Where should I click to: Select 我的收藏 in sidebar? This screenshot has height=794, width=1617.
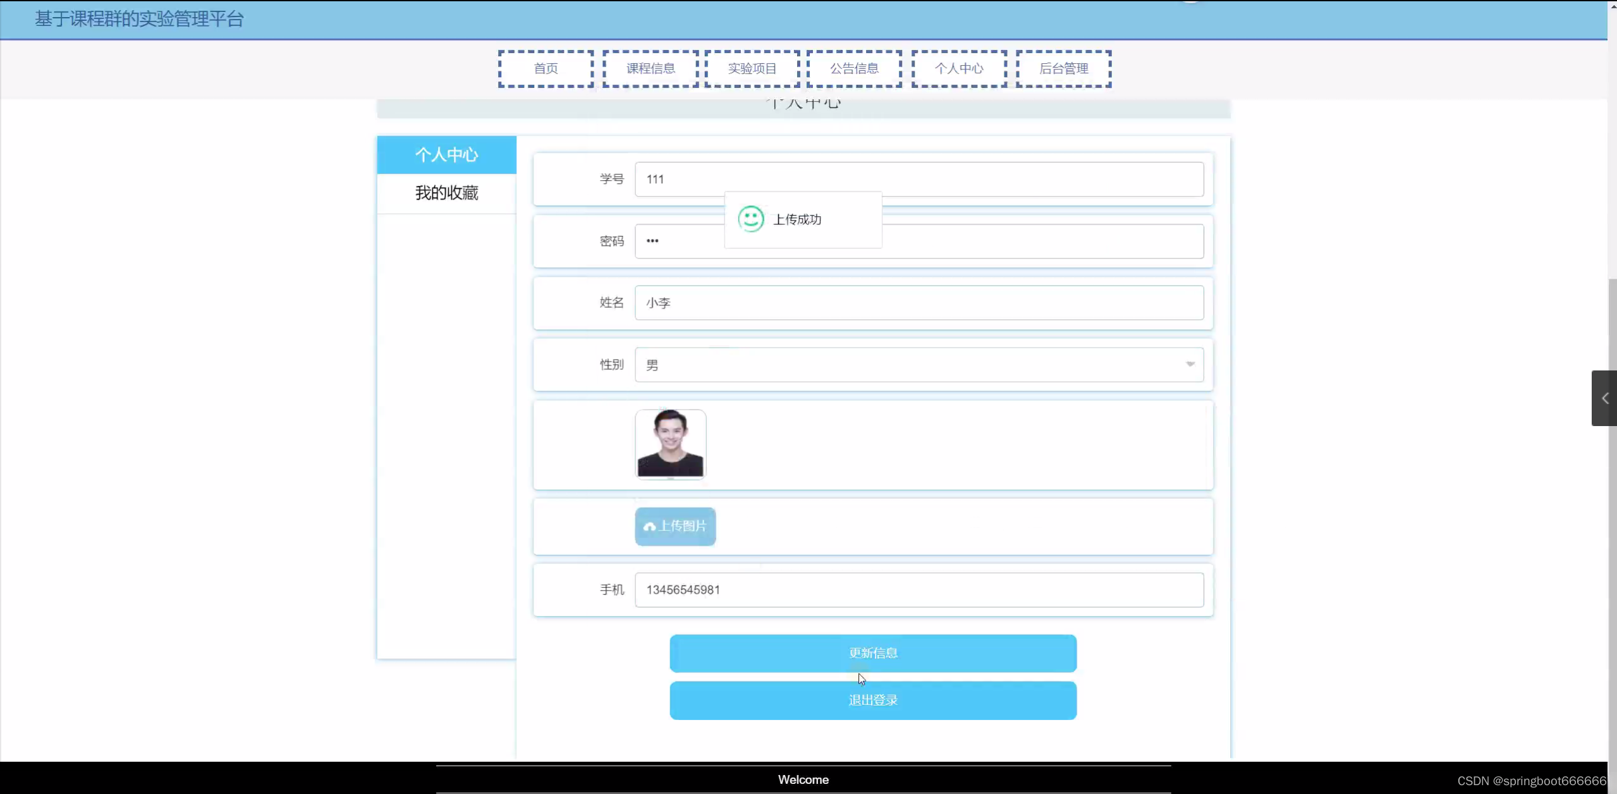446,193
